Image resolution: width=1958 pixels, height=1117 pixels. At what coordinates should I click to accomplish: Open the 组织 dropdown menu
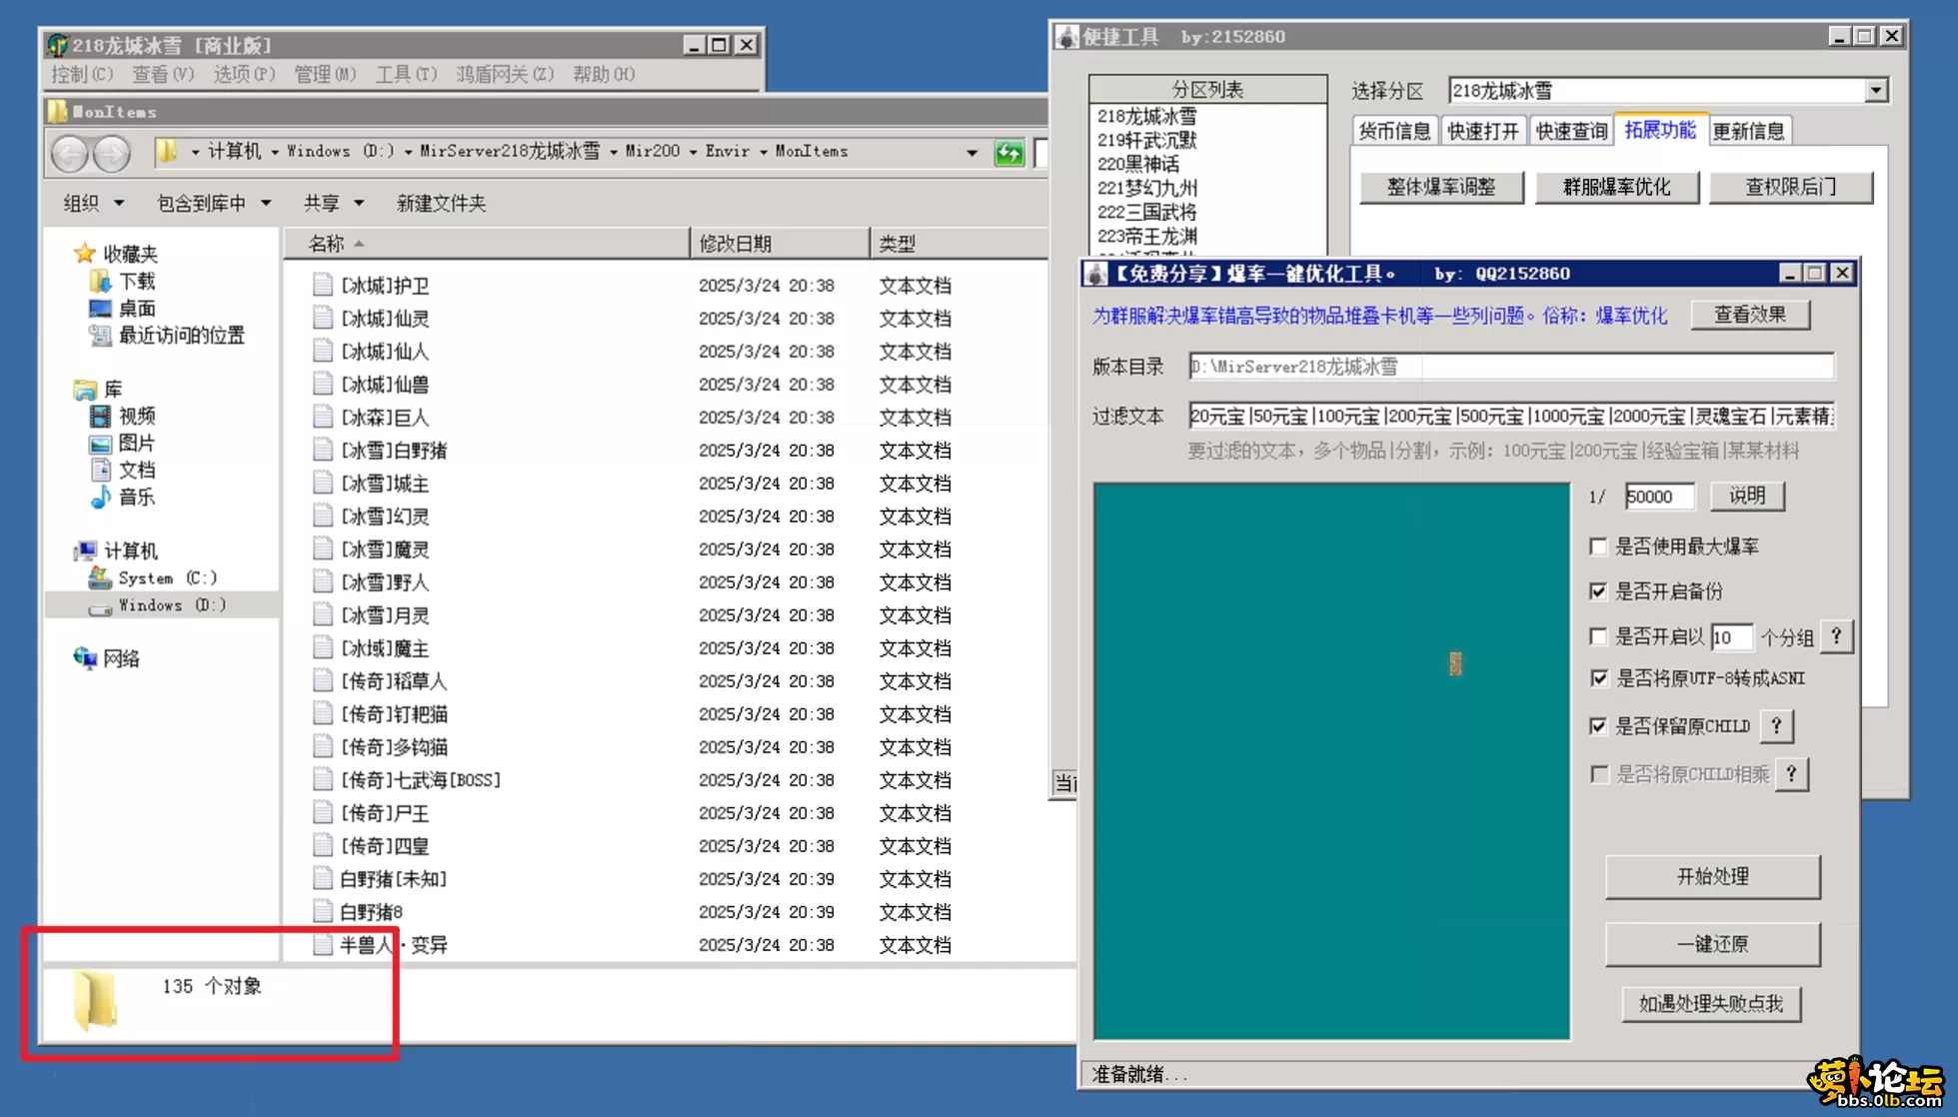tap(93, 203)
